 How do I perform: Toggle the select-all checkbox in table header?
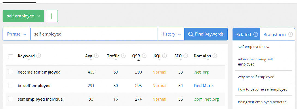(11, 57)
